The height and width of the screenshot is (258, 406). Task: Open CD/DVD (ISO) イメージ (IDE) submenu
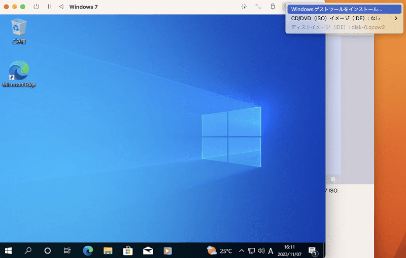tap(345, 18)
